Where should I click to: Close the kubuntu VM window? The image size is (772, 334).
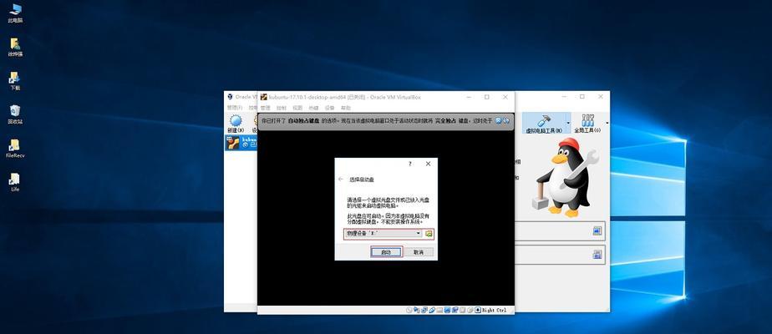point(505,97)
